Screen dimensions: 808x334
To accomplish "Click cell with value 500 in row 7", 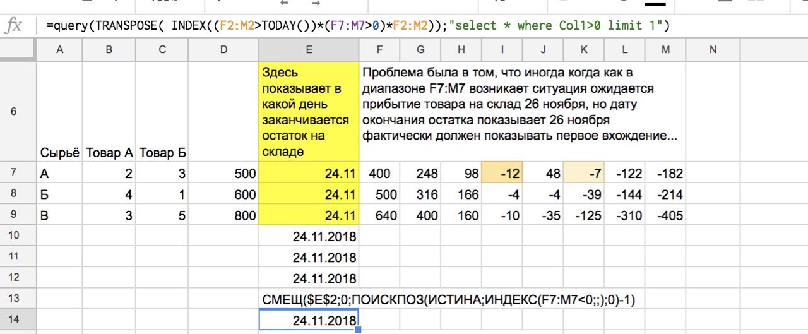I will pos(223,173).
